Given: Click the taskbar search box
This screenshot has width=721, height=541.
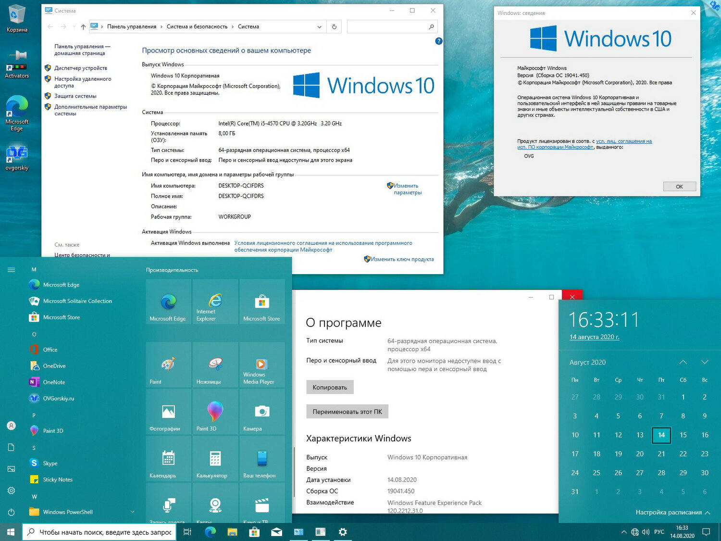Looking at the screenshot, I should pyautogui.click(x=99, y=532).
